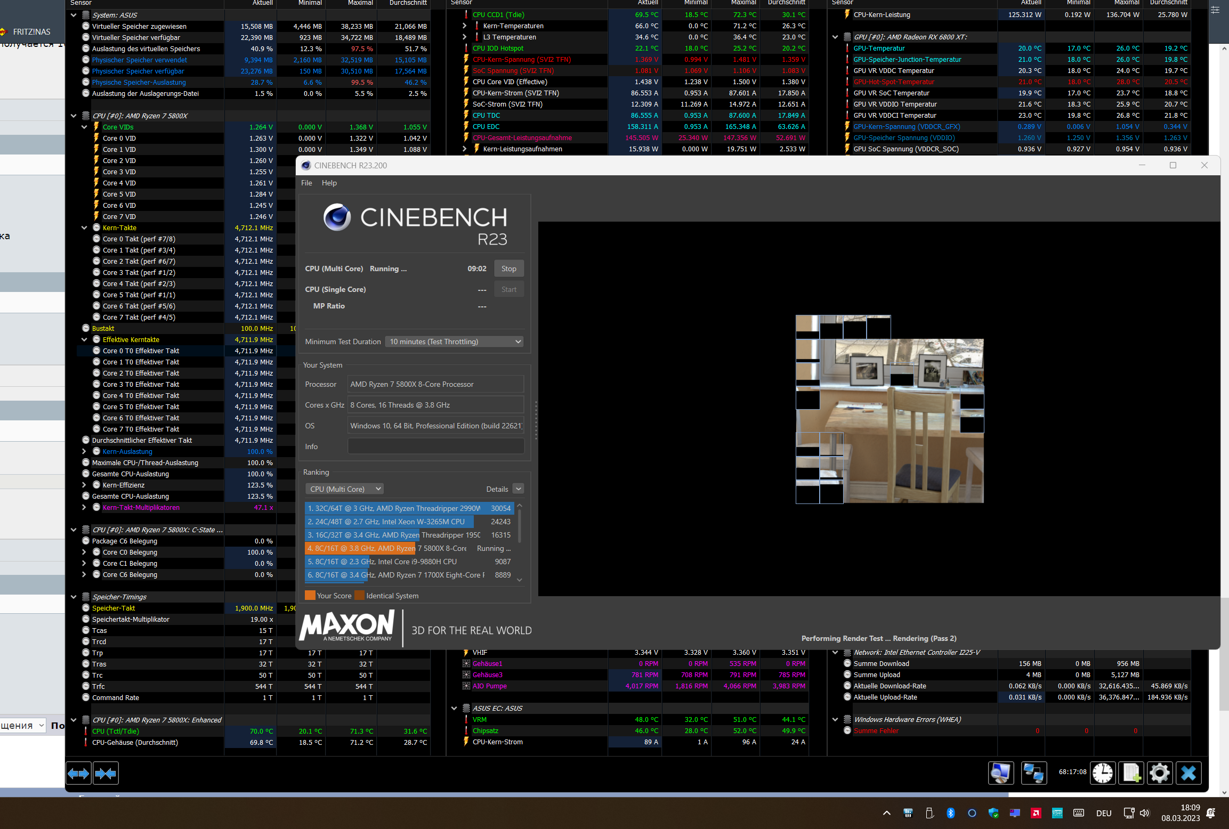Open the Help menu in Cinebench

pyautogui.click(x=329, y=183)
